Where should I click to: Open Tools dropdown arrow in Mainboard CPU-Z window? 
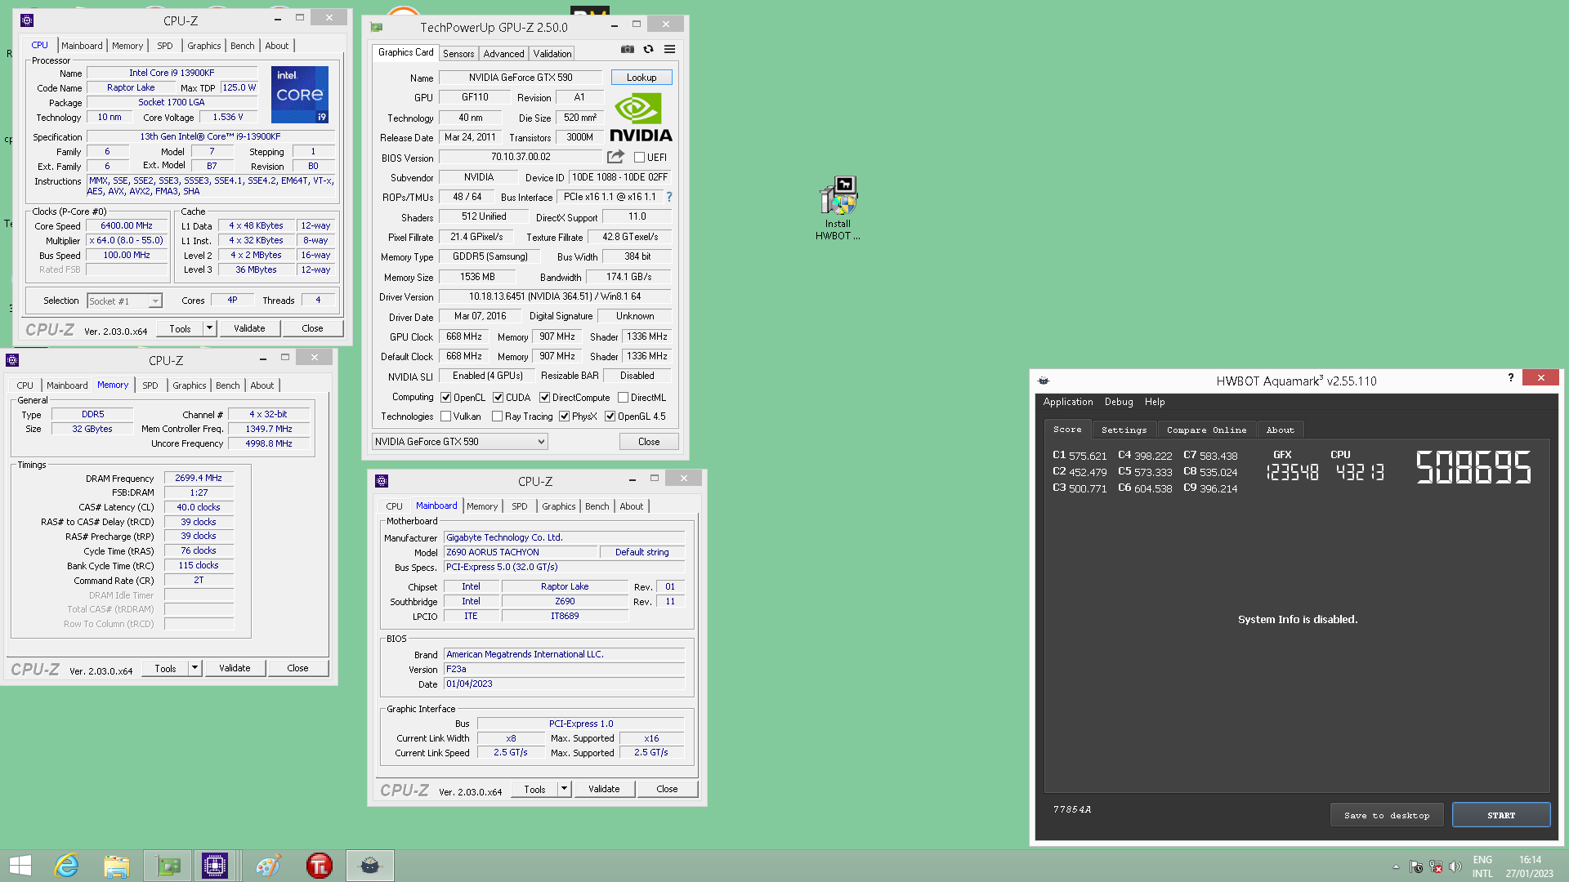pos(564,789)
